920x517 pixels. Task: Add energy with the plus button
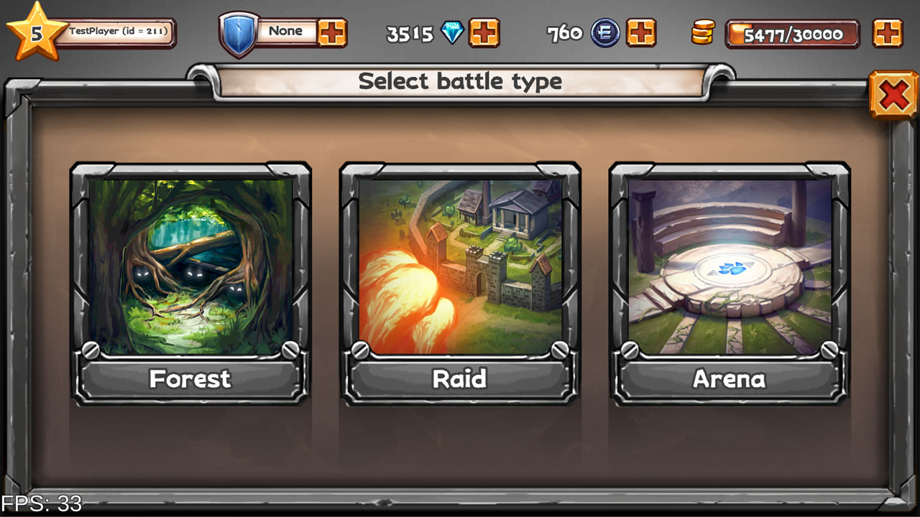[641, 33]
